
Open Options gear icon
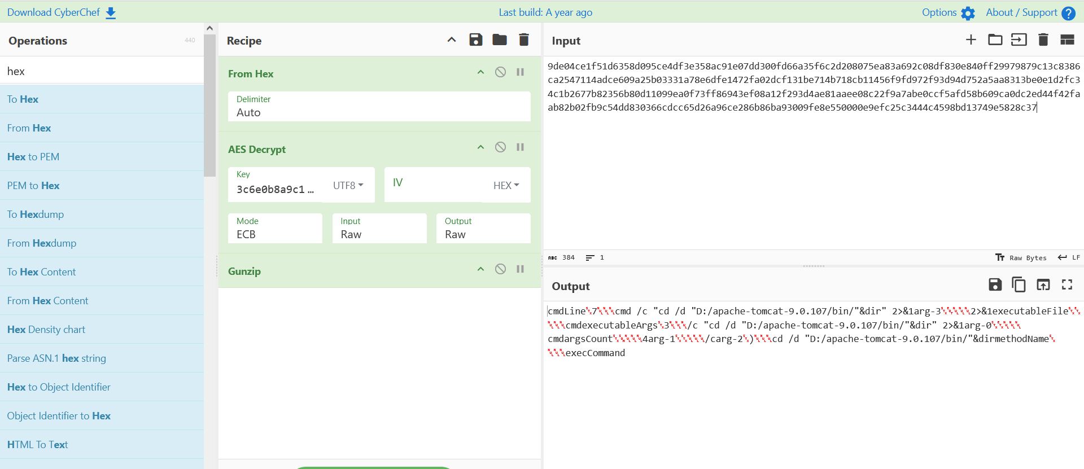click(x=968, y=13)
